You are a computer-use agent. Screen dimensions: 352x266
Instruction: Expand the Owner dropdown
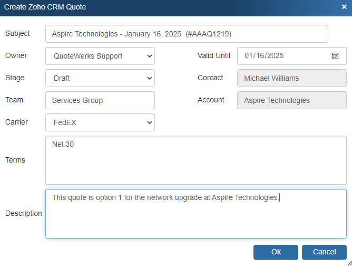click(x=100, y=56)
